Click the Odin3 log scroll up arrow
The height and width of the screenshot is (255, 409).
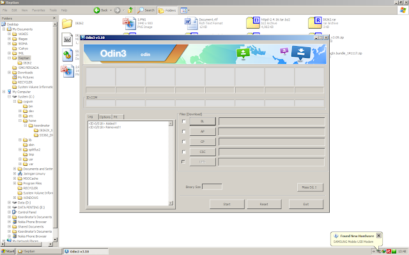click(x=171, y=123)
